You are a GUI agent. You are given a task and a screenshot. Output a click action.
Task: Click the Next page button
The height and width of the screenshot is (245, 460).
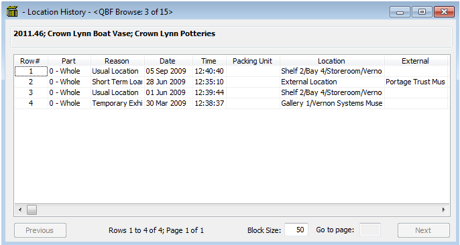click(424, 230)
